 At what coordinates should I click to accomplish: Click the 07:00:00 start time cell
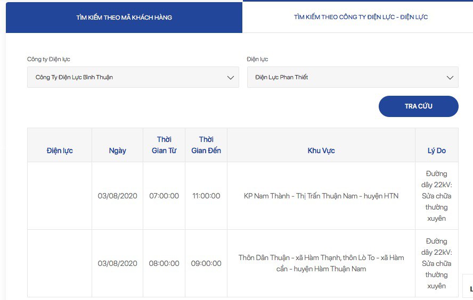[x=164, y=196]
